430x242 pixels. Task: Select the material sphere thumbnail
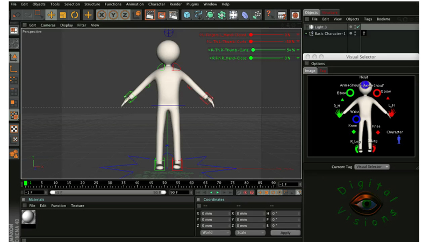click(x=28, y=217)
